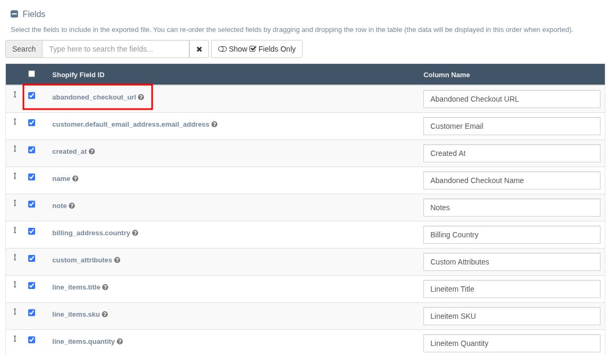Click help icon next to custom_attributes
The height and width of the screenshot is (355, 609).
click(x=117, y=260)
